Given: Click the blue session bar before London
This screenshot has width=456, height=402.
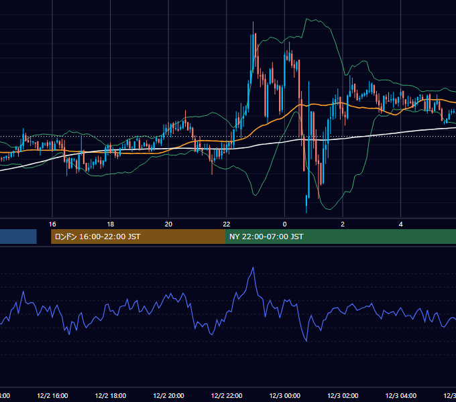Looking at the screenshot, I should point(18,237).
